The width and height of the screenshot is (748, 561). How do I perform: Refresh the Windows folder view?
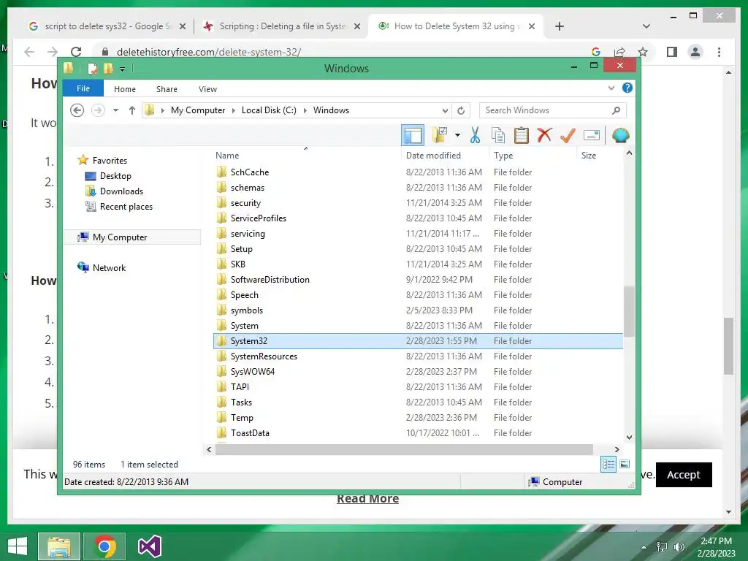(x=461, y=111)
